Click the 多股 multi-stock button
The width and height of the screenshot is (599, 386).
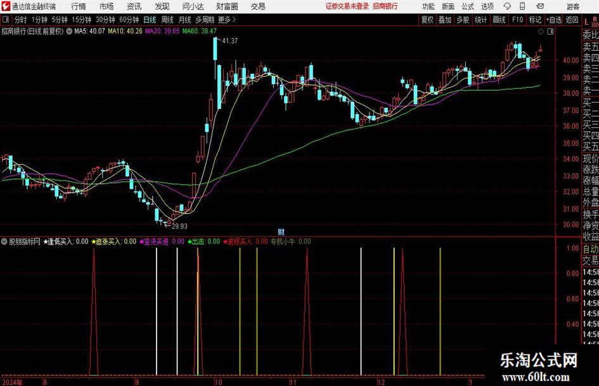[x=463, y=20]
